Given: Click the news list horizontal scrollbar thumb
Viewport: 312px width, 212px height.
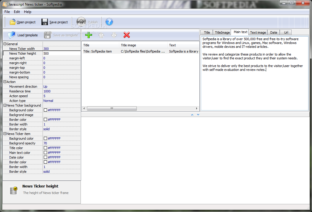Looking at the screenshot, I should pyautogui.click(x=112, y=108).
